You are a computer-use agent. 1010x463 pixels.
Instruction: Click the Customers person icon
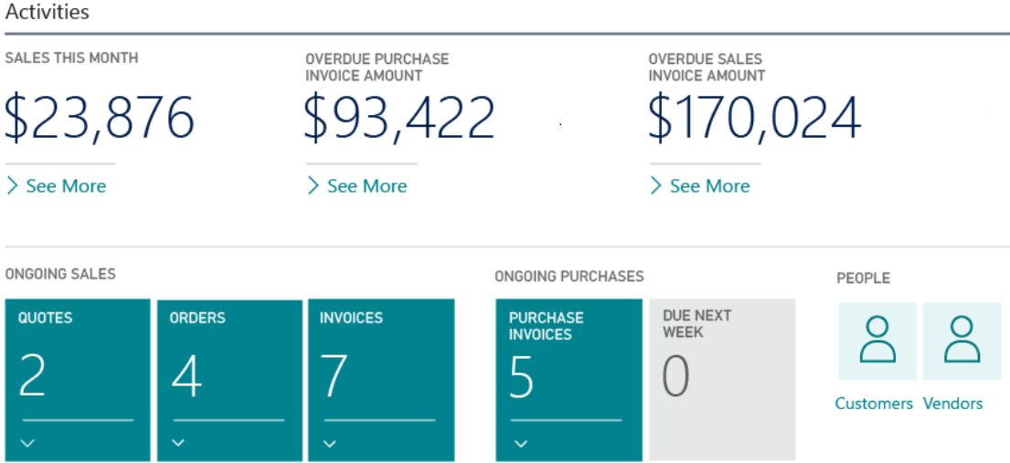(x=877, y=341)
